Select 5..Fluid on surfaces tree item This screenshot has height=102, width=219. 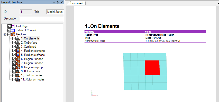coord(33,55)
